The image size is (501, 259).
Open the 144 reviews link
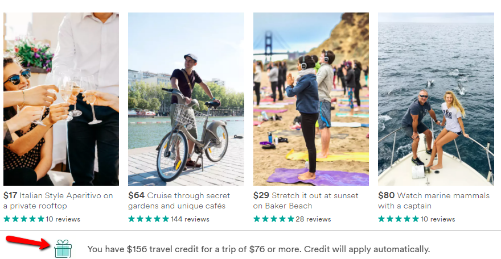[x=190, y=219]
